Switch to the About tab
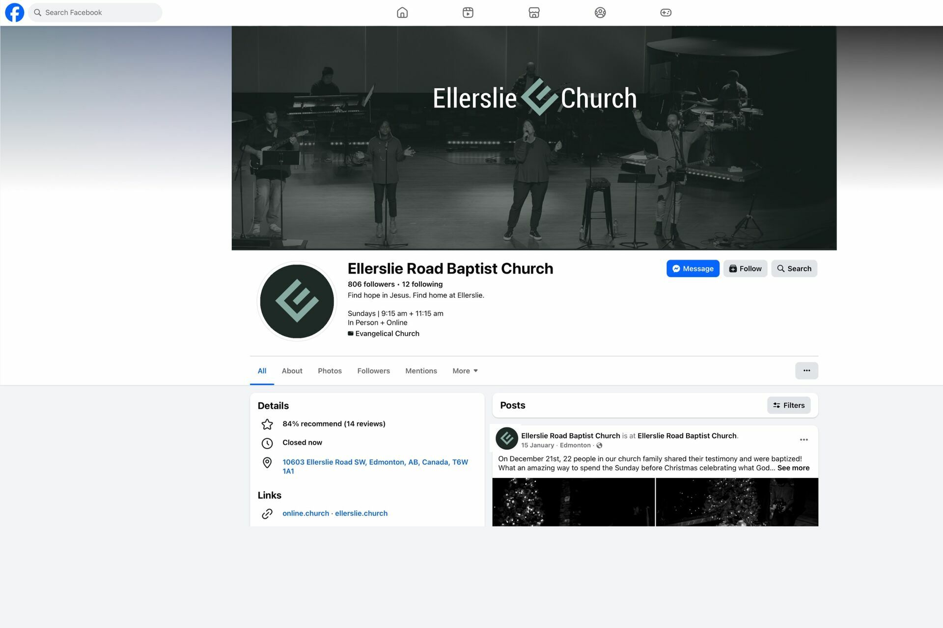Screen dimensions: 943x628 coord(292,371)
